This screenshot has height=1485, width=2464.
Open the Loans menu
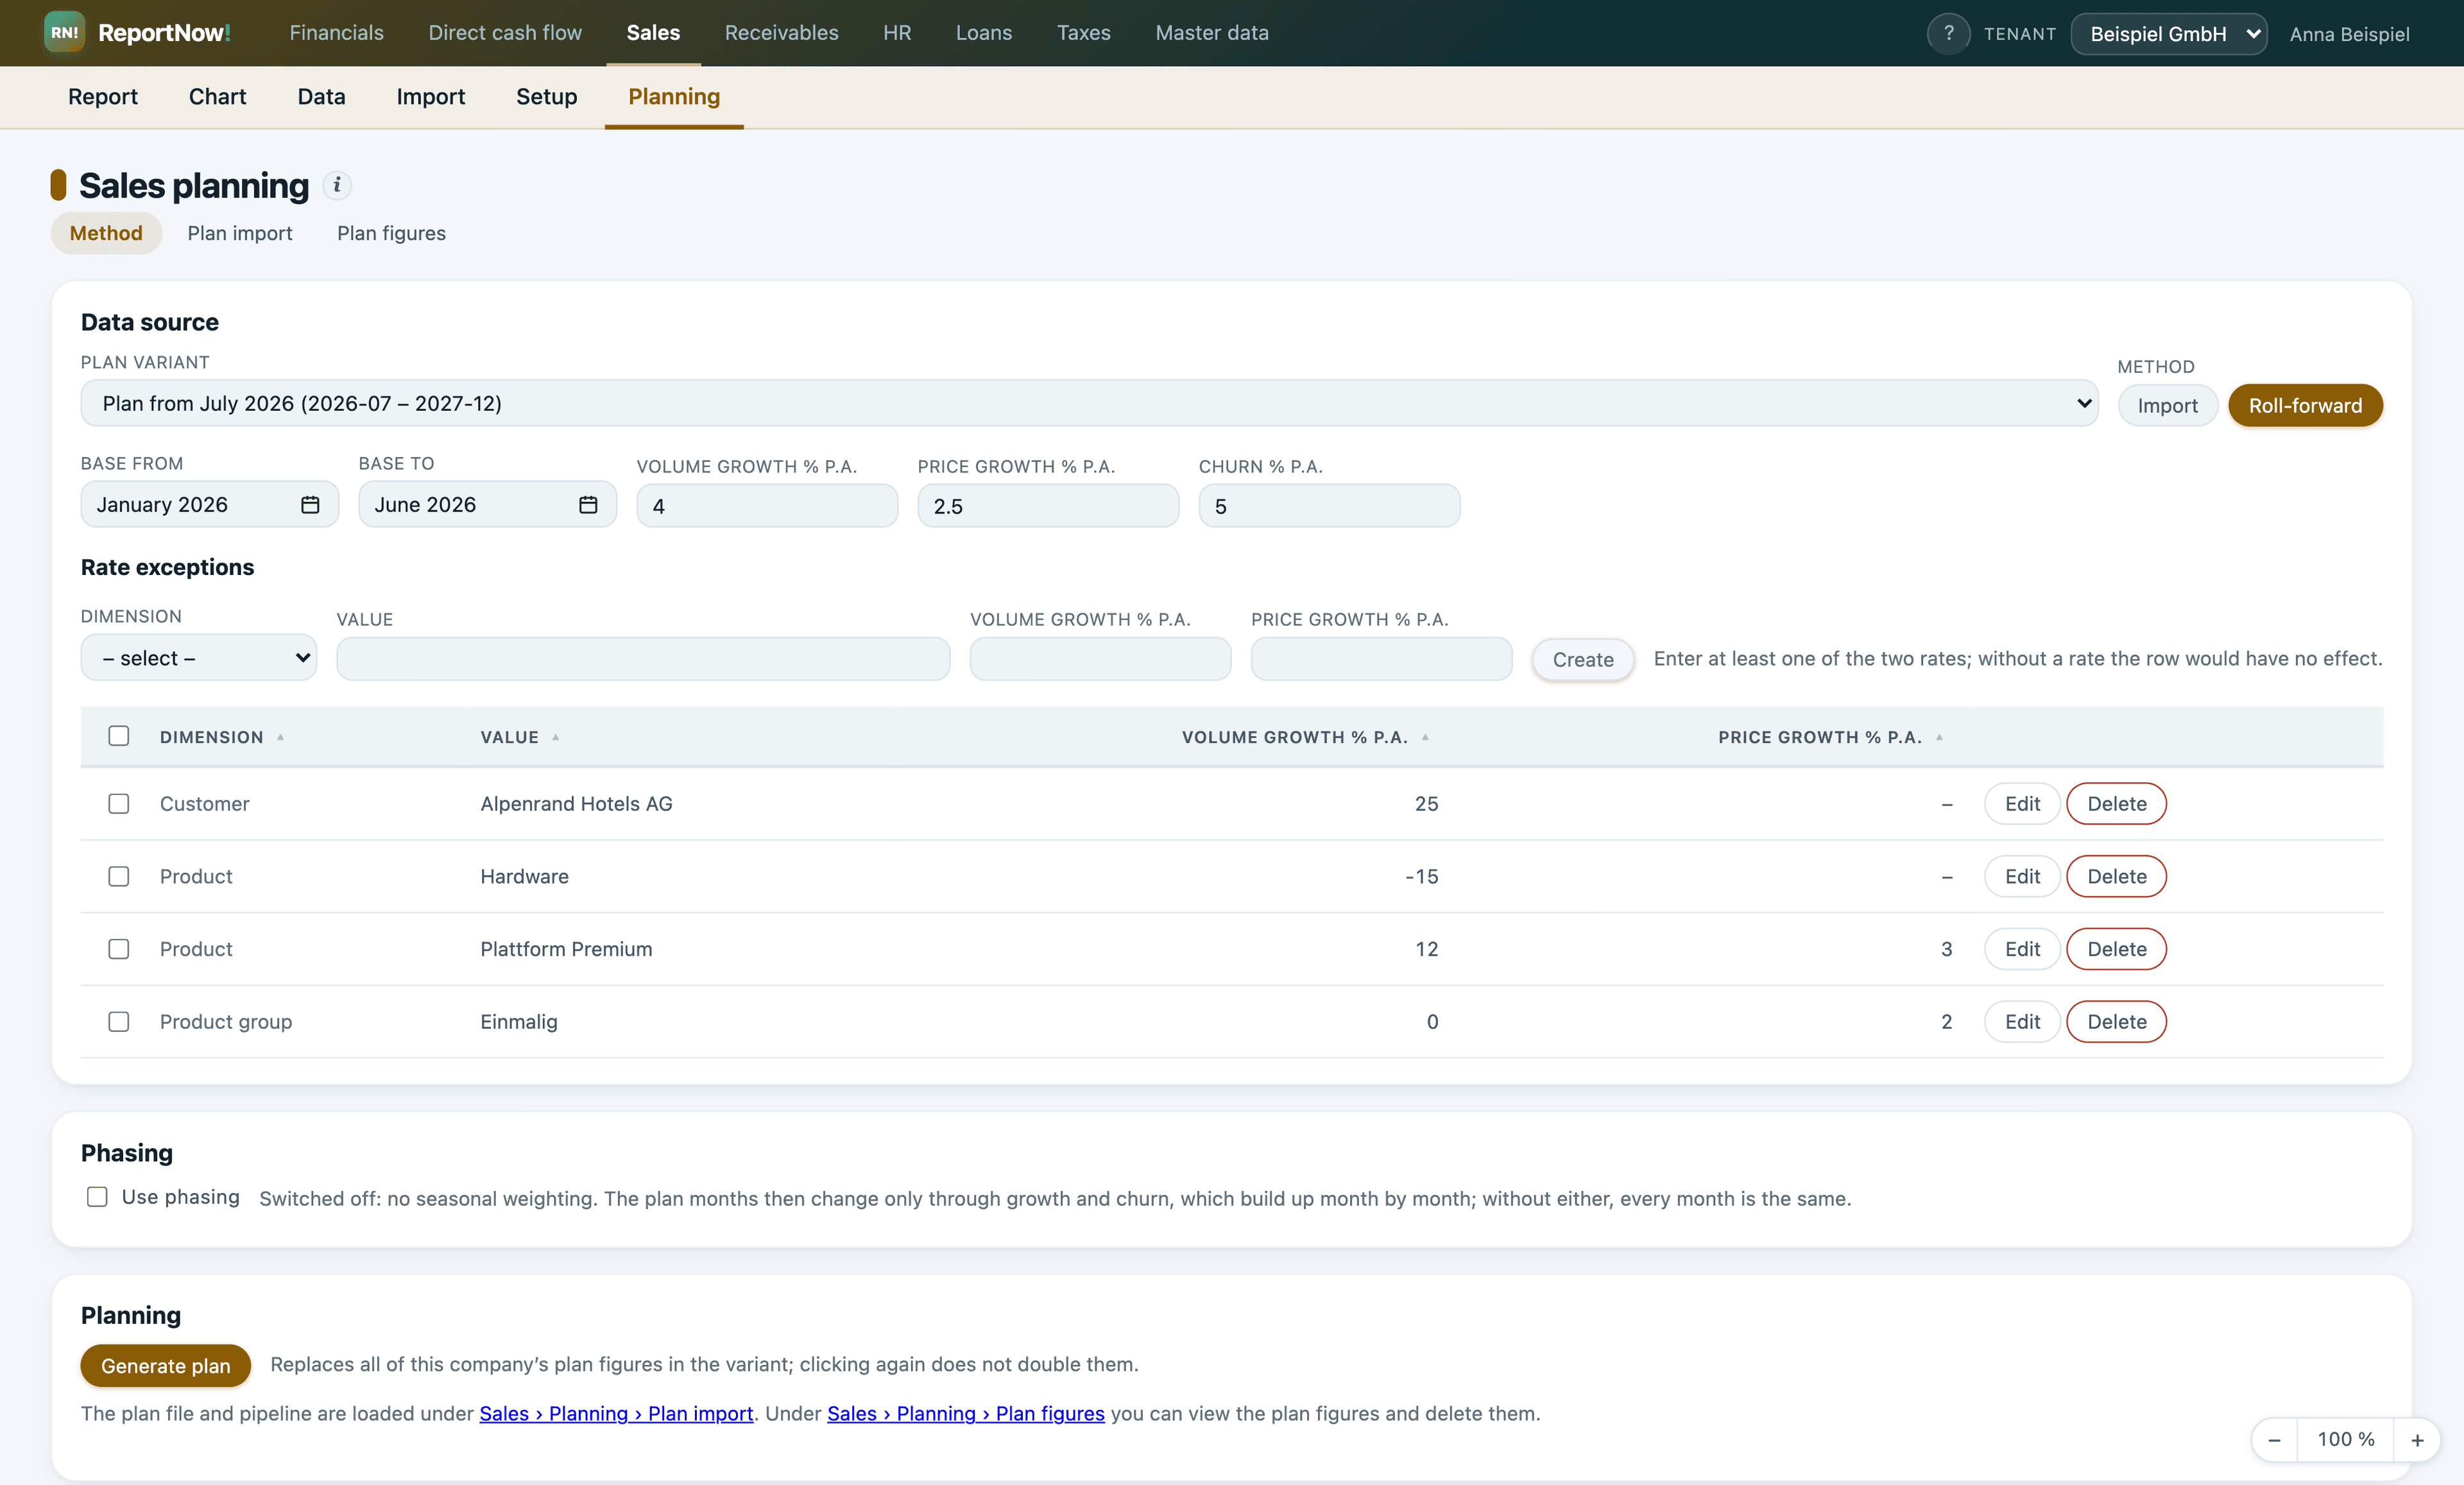pos(983,33)
